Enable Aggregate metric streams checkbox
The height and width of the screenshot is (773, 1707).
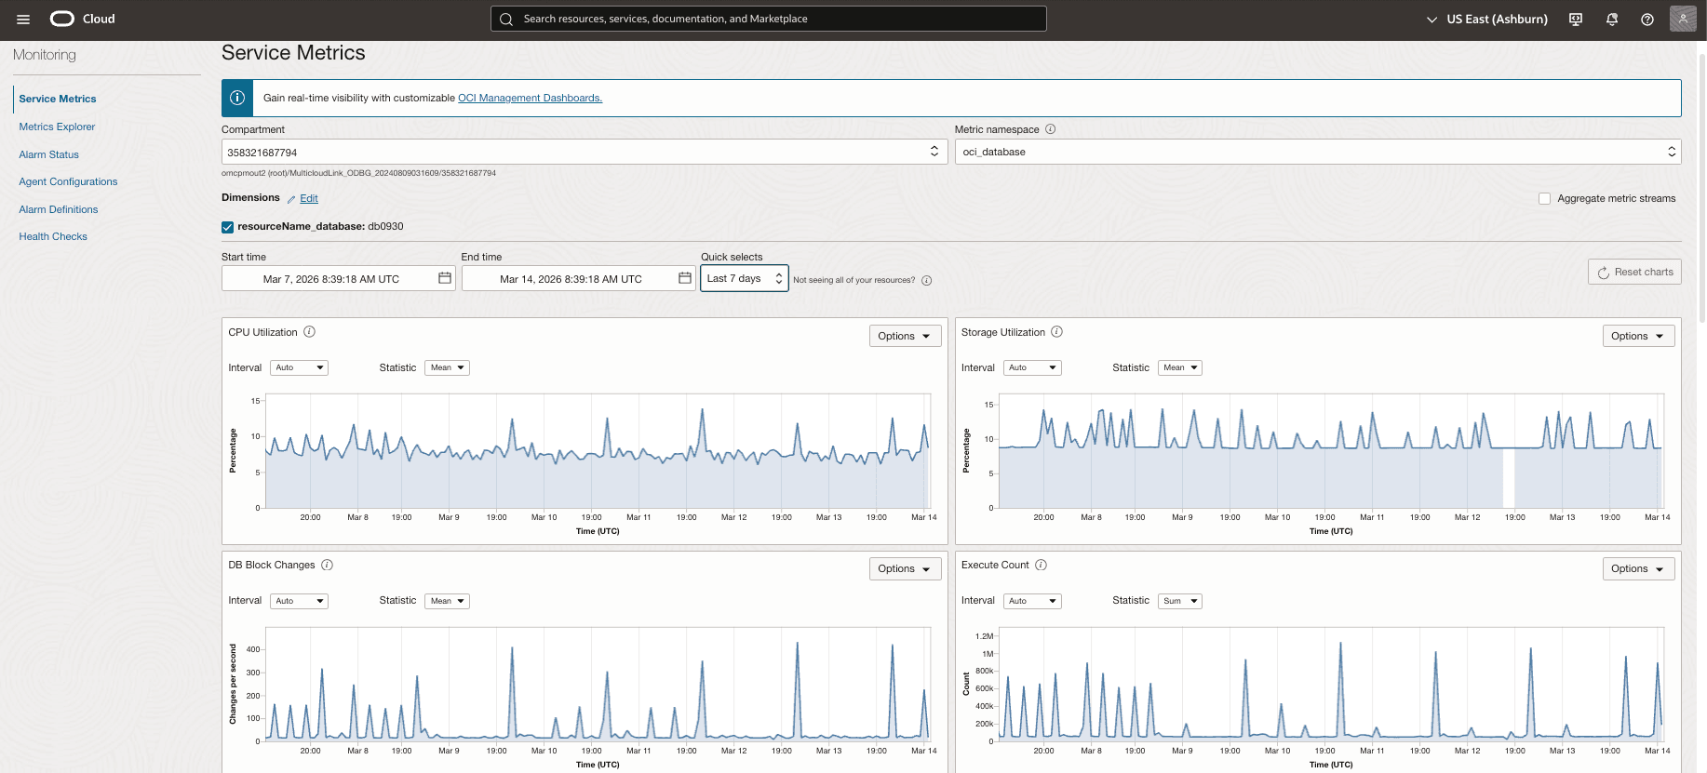pos(1545,198)
